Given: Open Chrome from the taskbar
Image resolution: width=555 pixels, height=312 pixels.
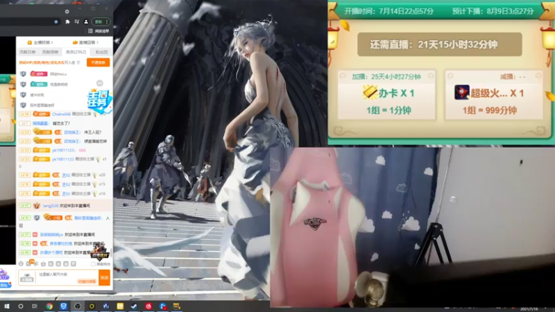Looking at the screenshot, I should tap(49, 306).
